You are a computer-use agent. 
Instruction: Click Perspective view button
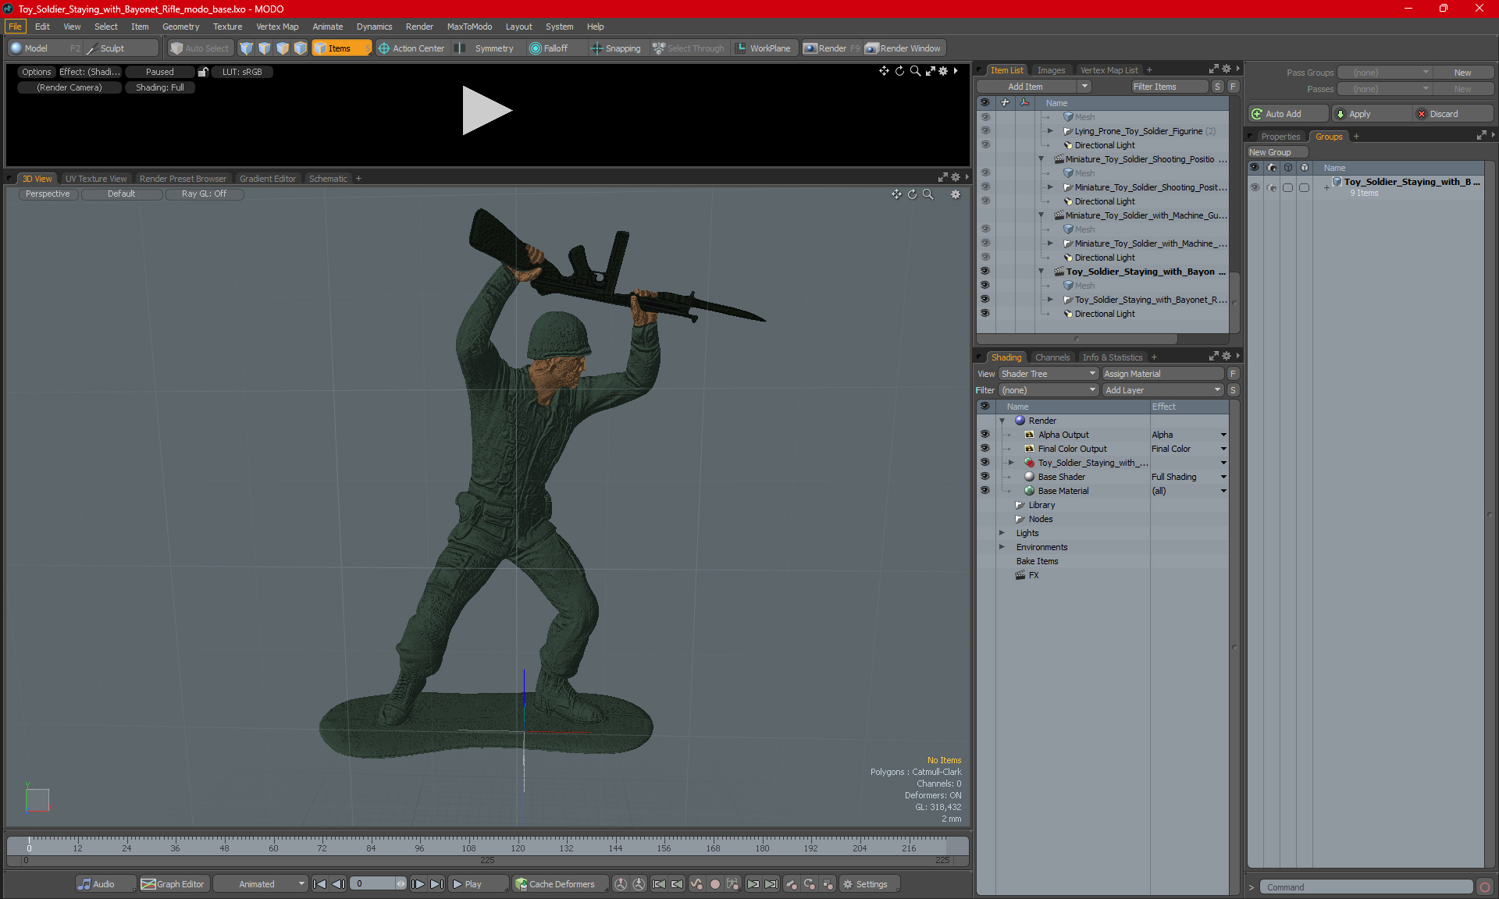click(48, 194)
